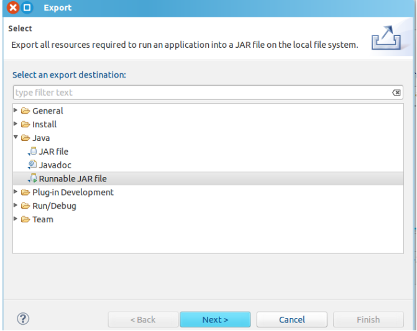Image resolution: width=417 pixels, height=331 pixels.
Task: Click the JAR file icon
Action: point(33,152)
